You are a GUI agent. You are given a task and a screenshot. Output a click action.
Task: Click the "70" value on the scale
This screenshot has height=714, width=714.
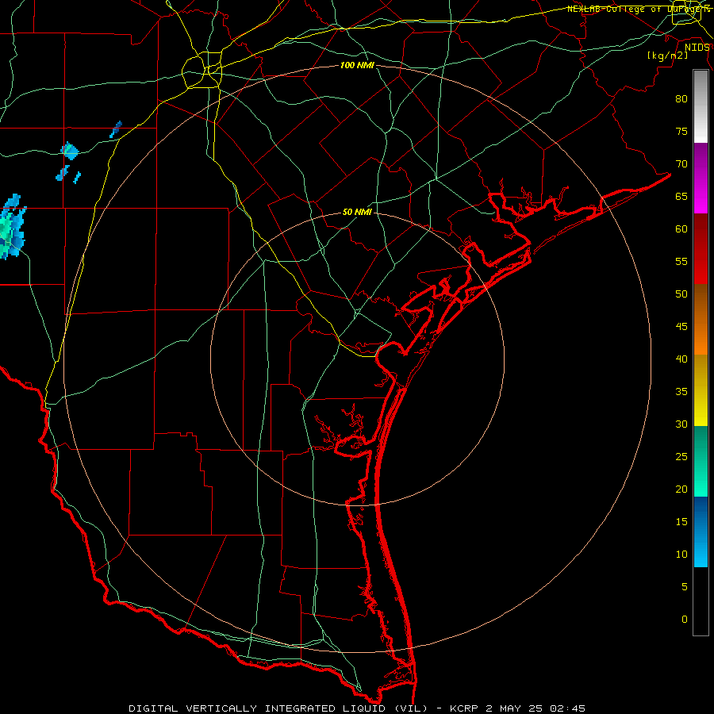point(681,164)
